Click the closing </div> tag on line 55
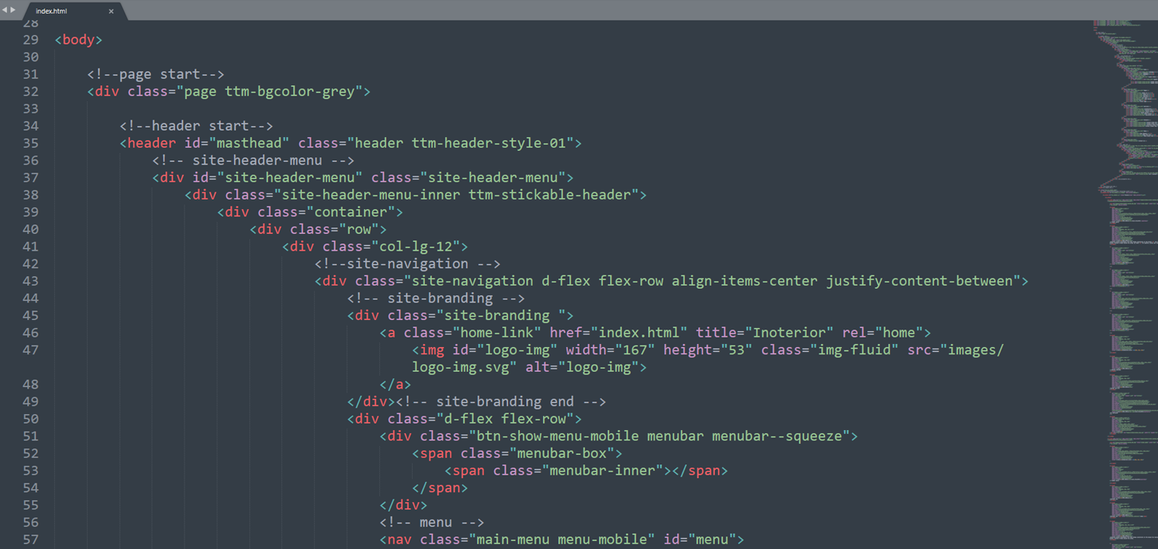This screenshot has width=1158, height=549. click(403, 506)
